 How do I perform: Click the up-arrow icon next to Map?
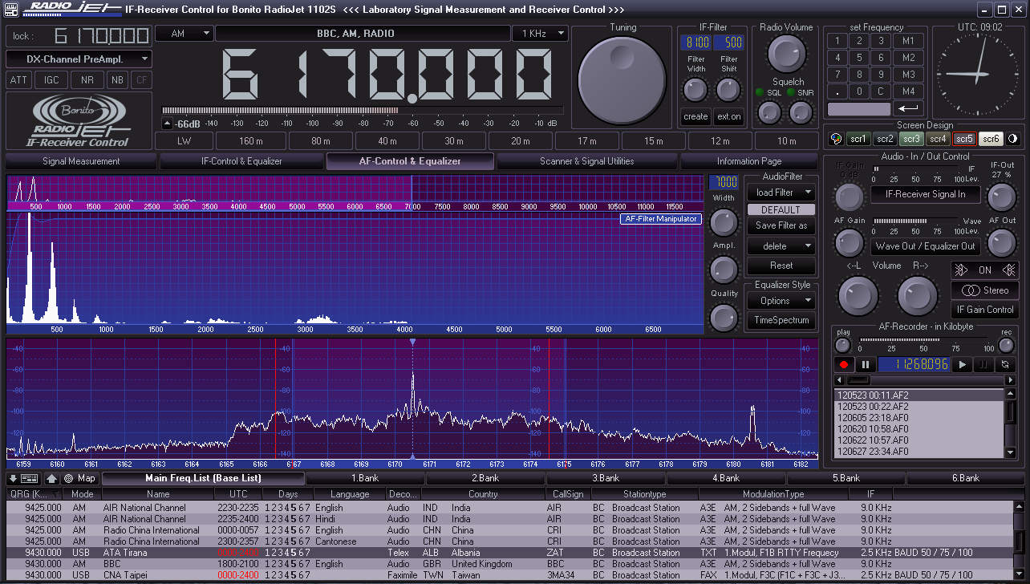coord(51,478)
